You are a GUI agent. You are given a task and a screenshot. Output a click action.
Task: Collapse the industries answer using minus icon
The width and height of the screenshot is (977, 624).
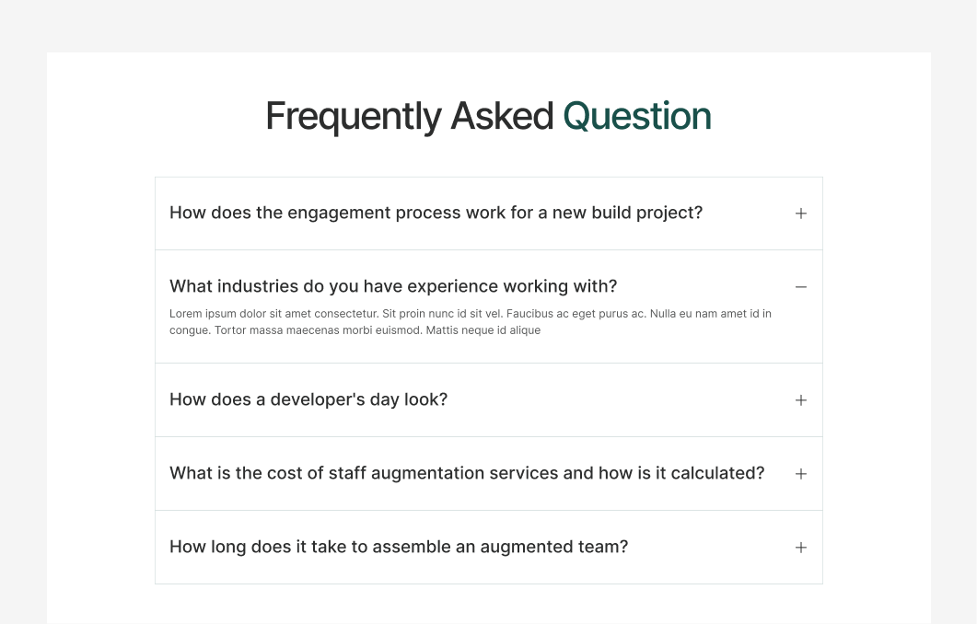pyautogui.click(x=801, y=287)
